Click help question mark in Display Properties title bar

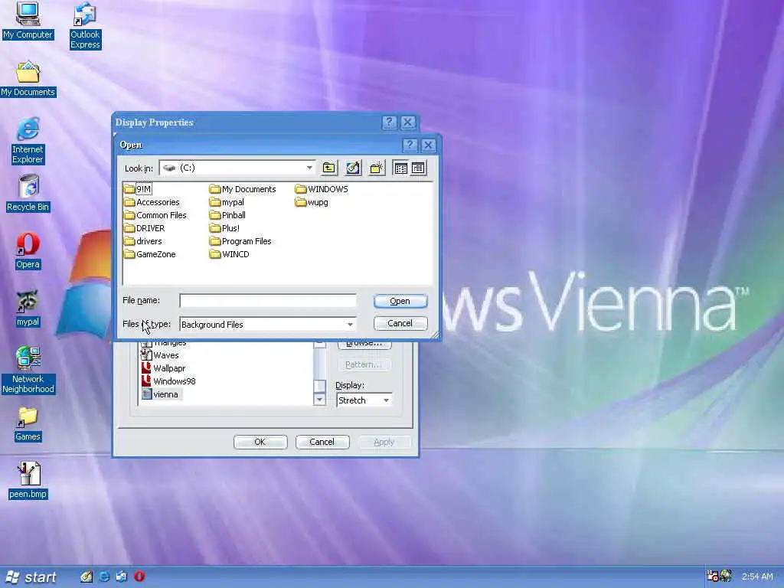[x=389, y=122]
